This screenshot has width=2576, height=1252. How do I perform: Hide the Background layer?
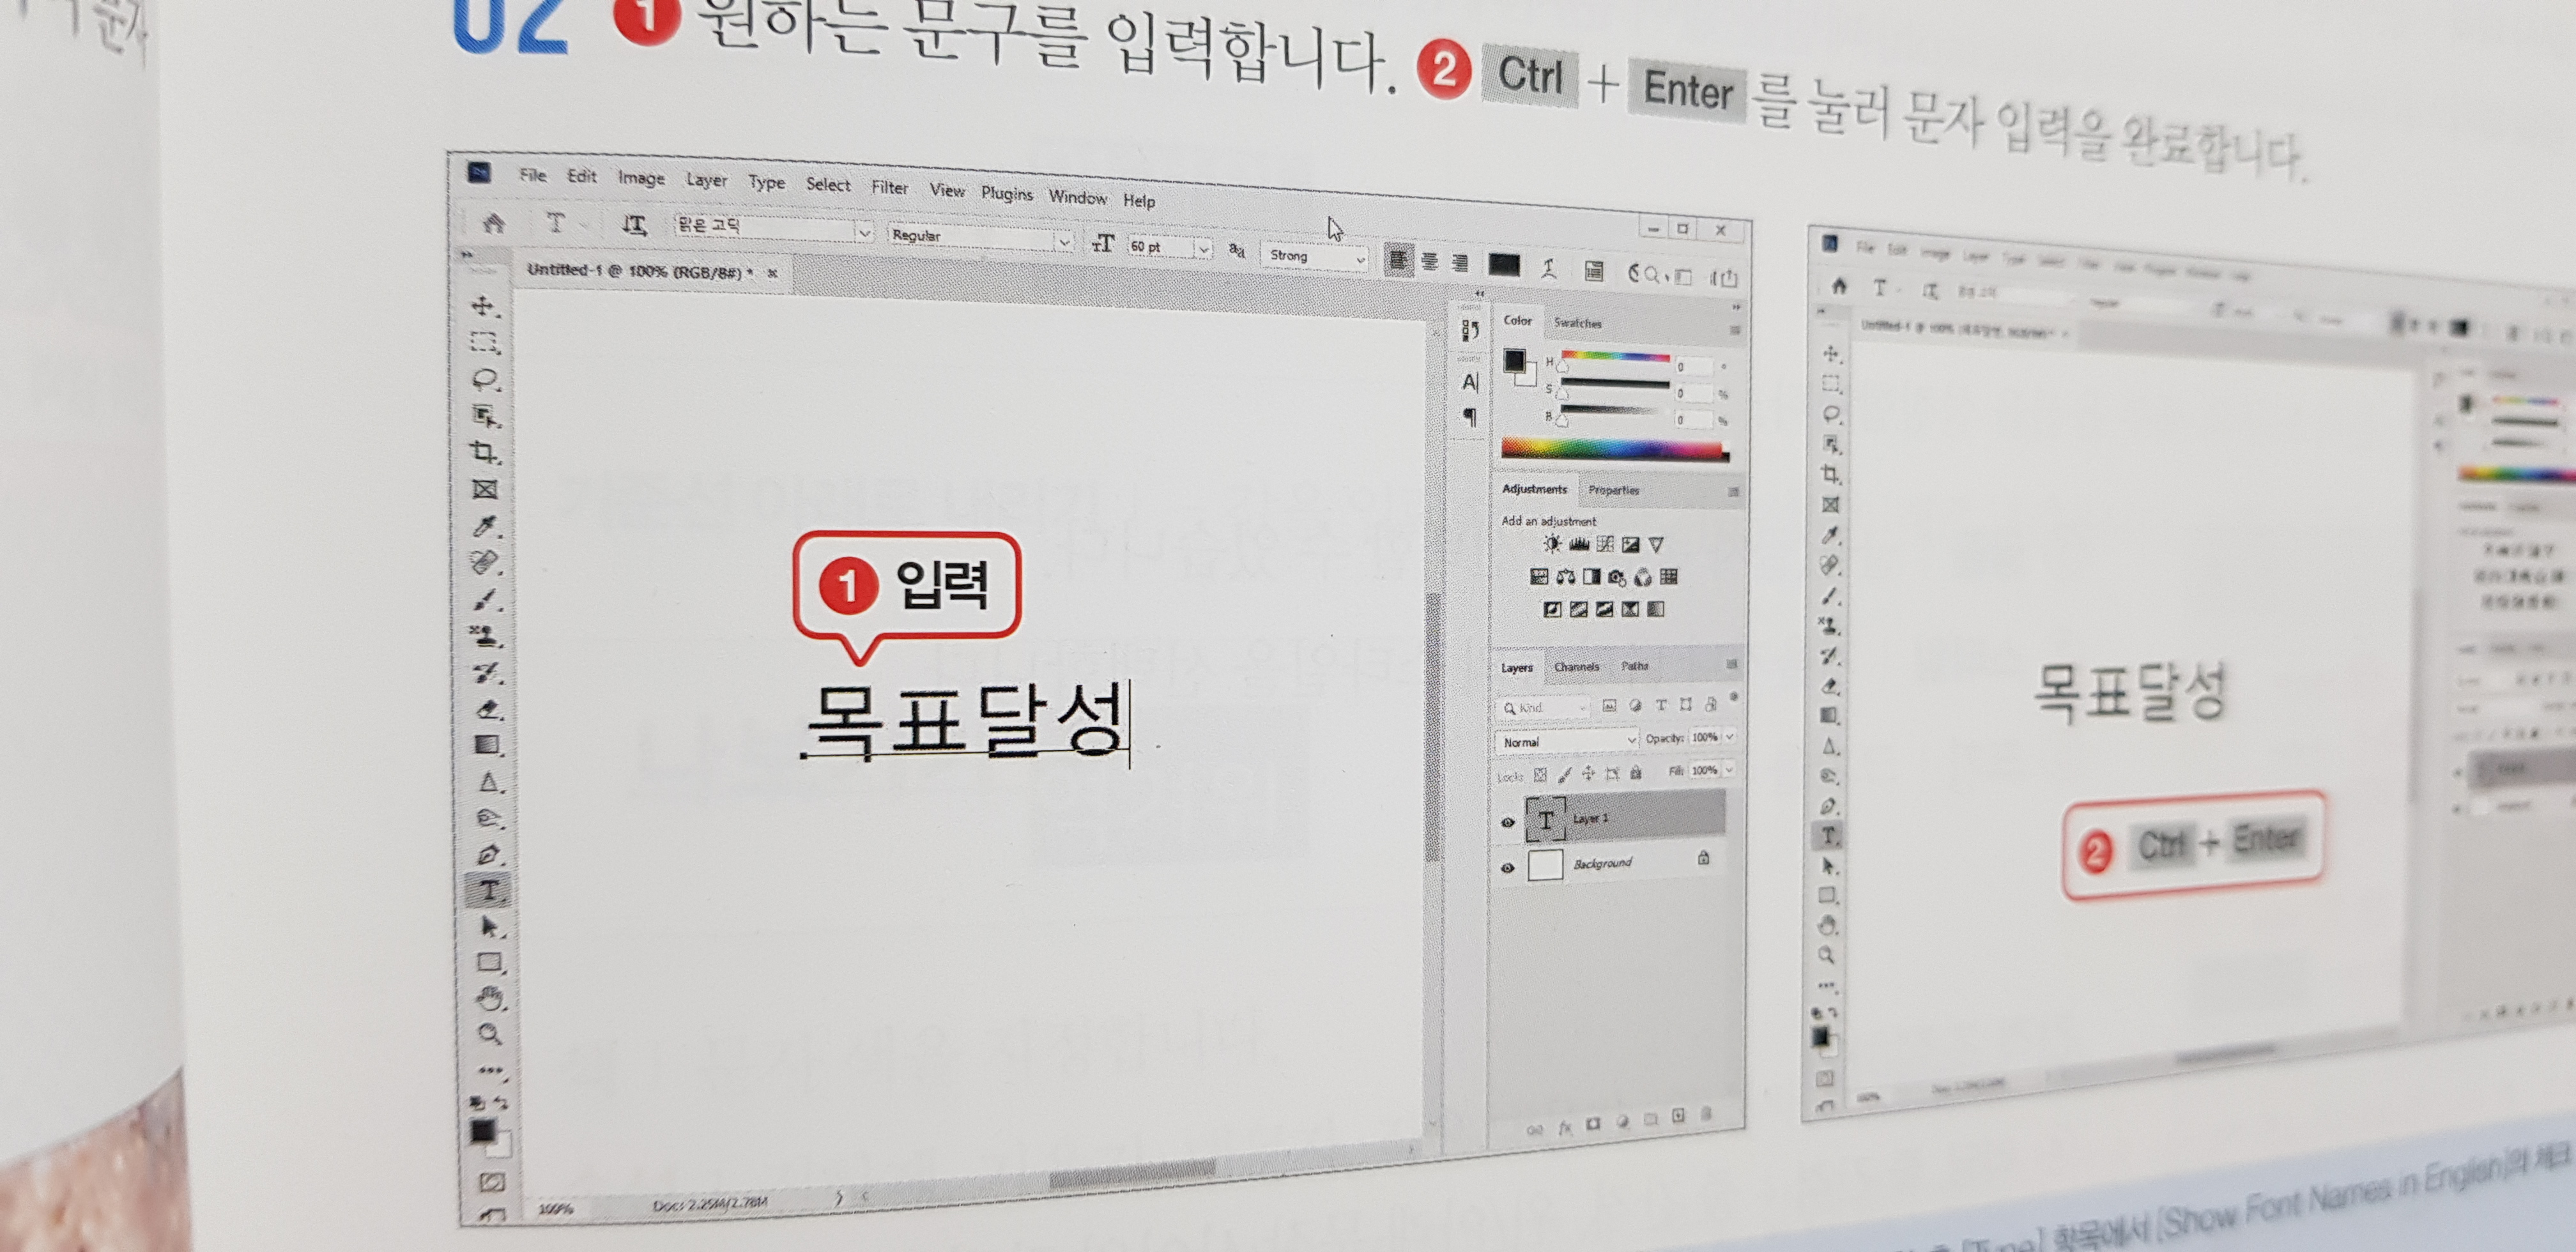click(1507, 867)
